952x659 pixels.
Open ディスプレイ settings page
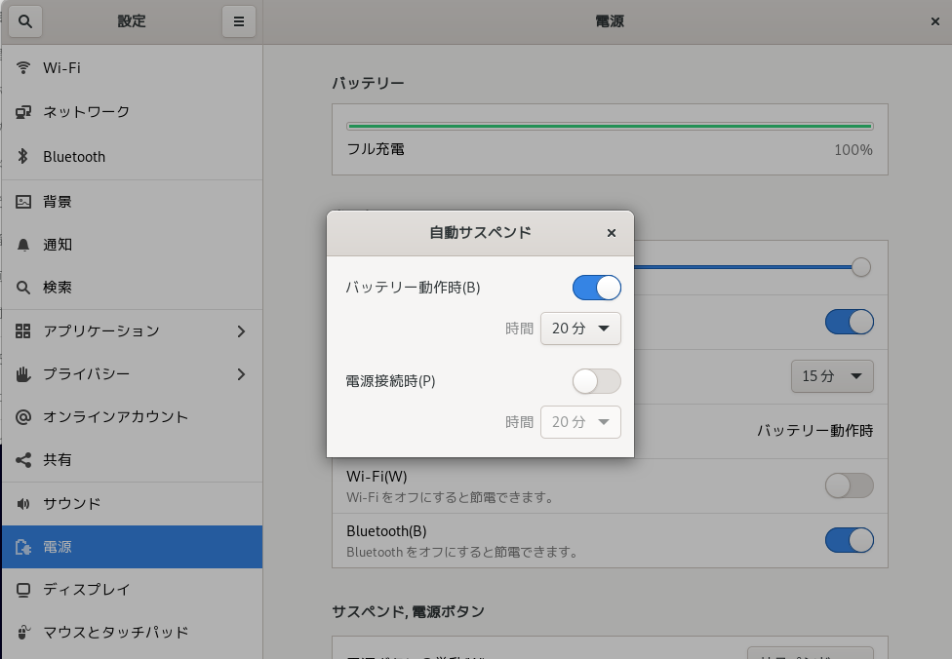click(132, 590)
